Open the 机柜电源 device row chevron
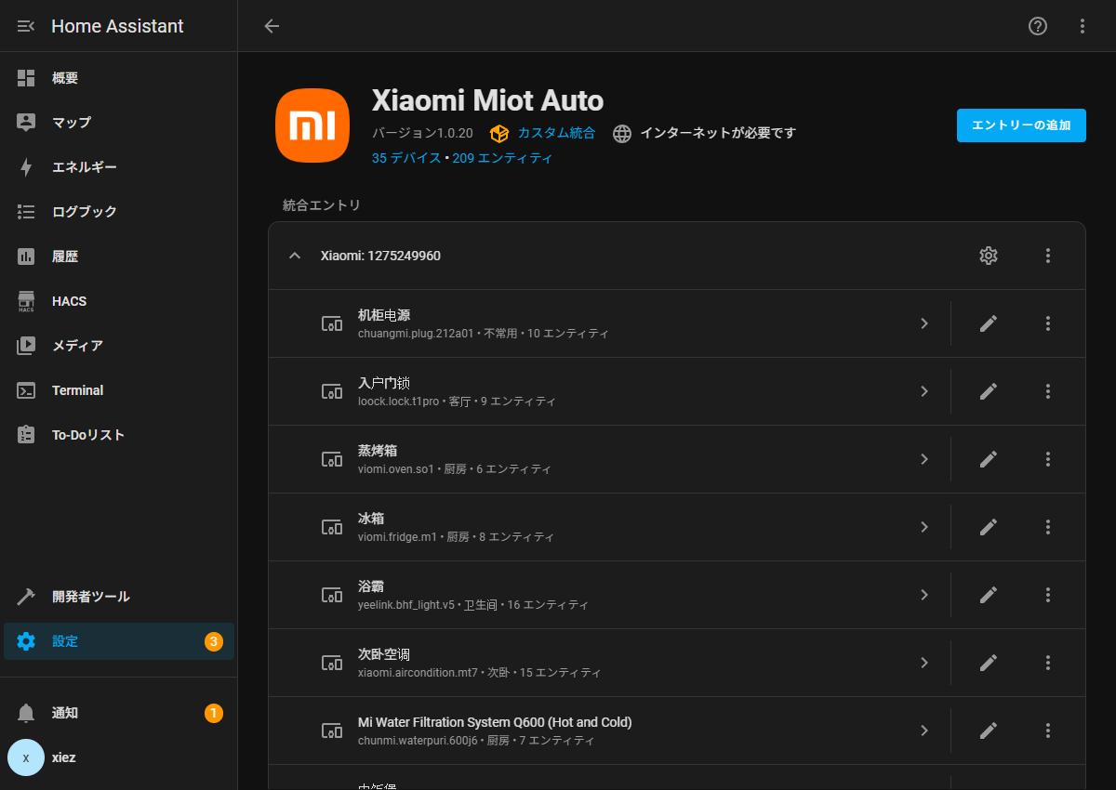 pyautogui.click(x=924, y=323)
